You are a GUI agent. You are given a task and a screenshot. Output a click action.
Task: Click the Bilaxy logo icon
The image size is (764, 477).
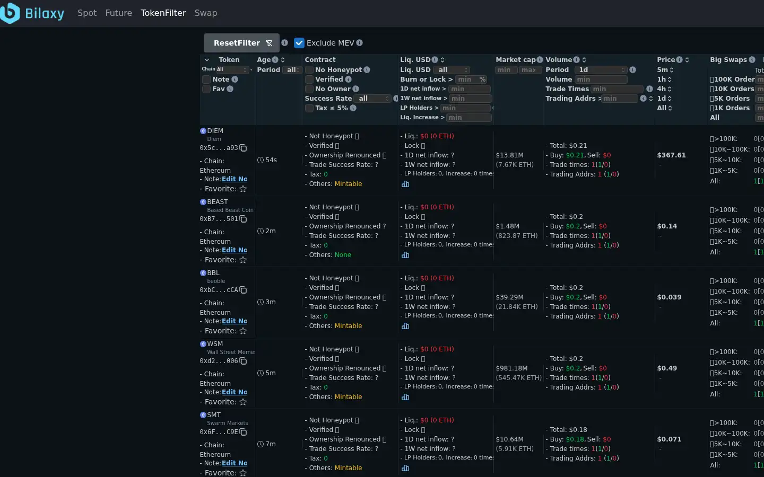tap(10, 13)
